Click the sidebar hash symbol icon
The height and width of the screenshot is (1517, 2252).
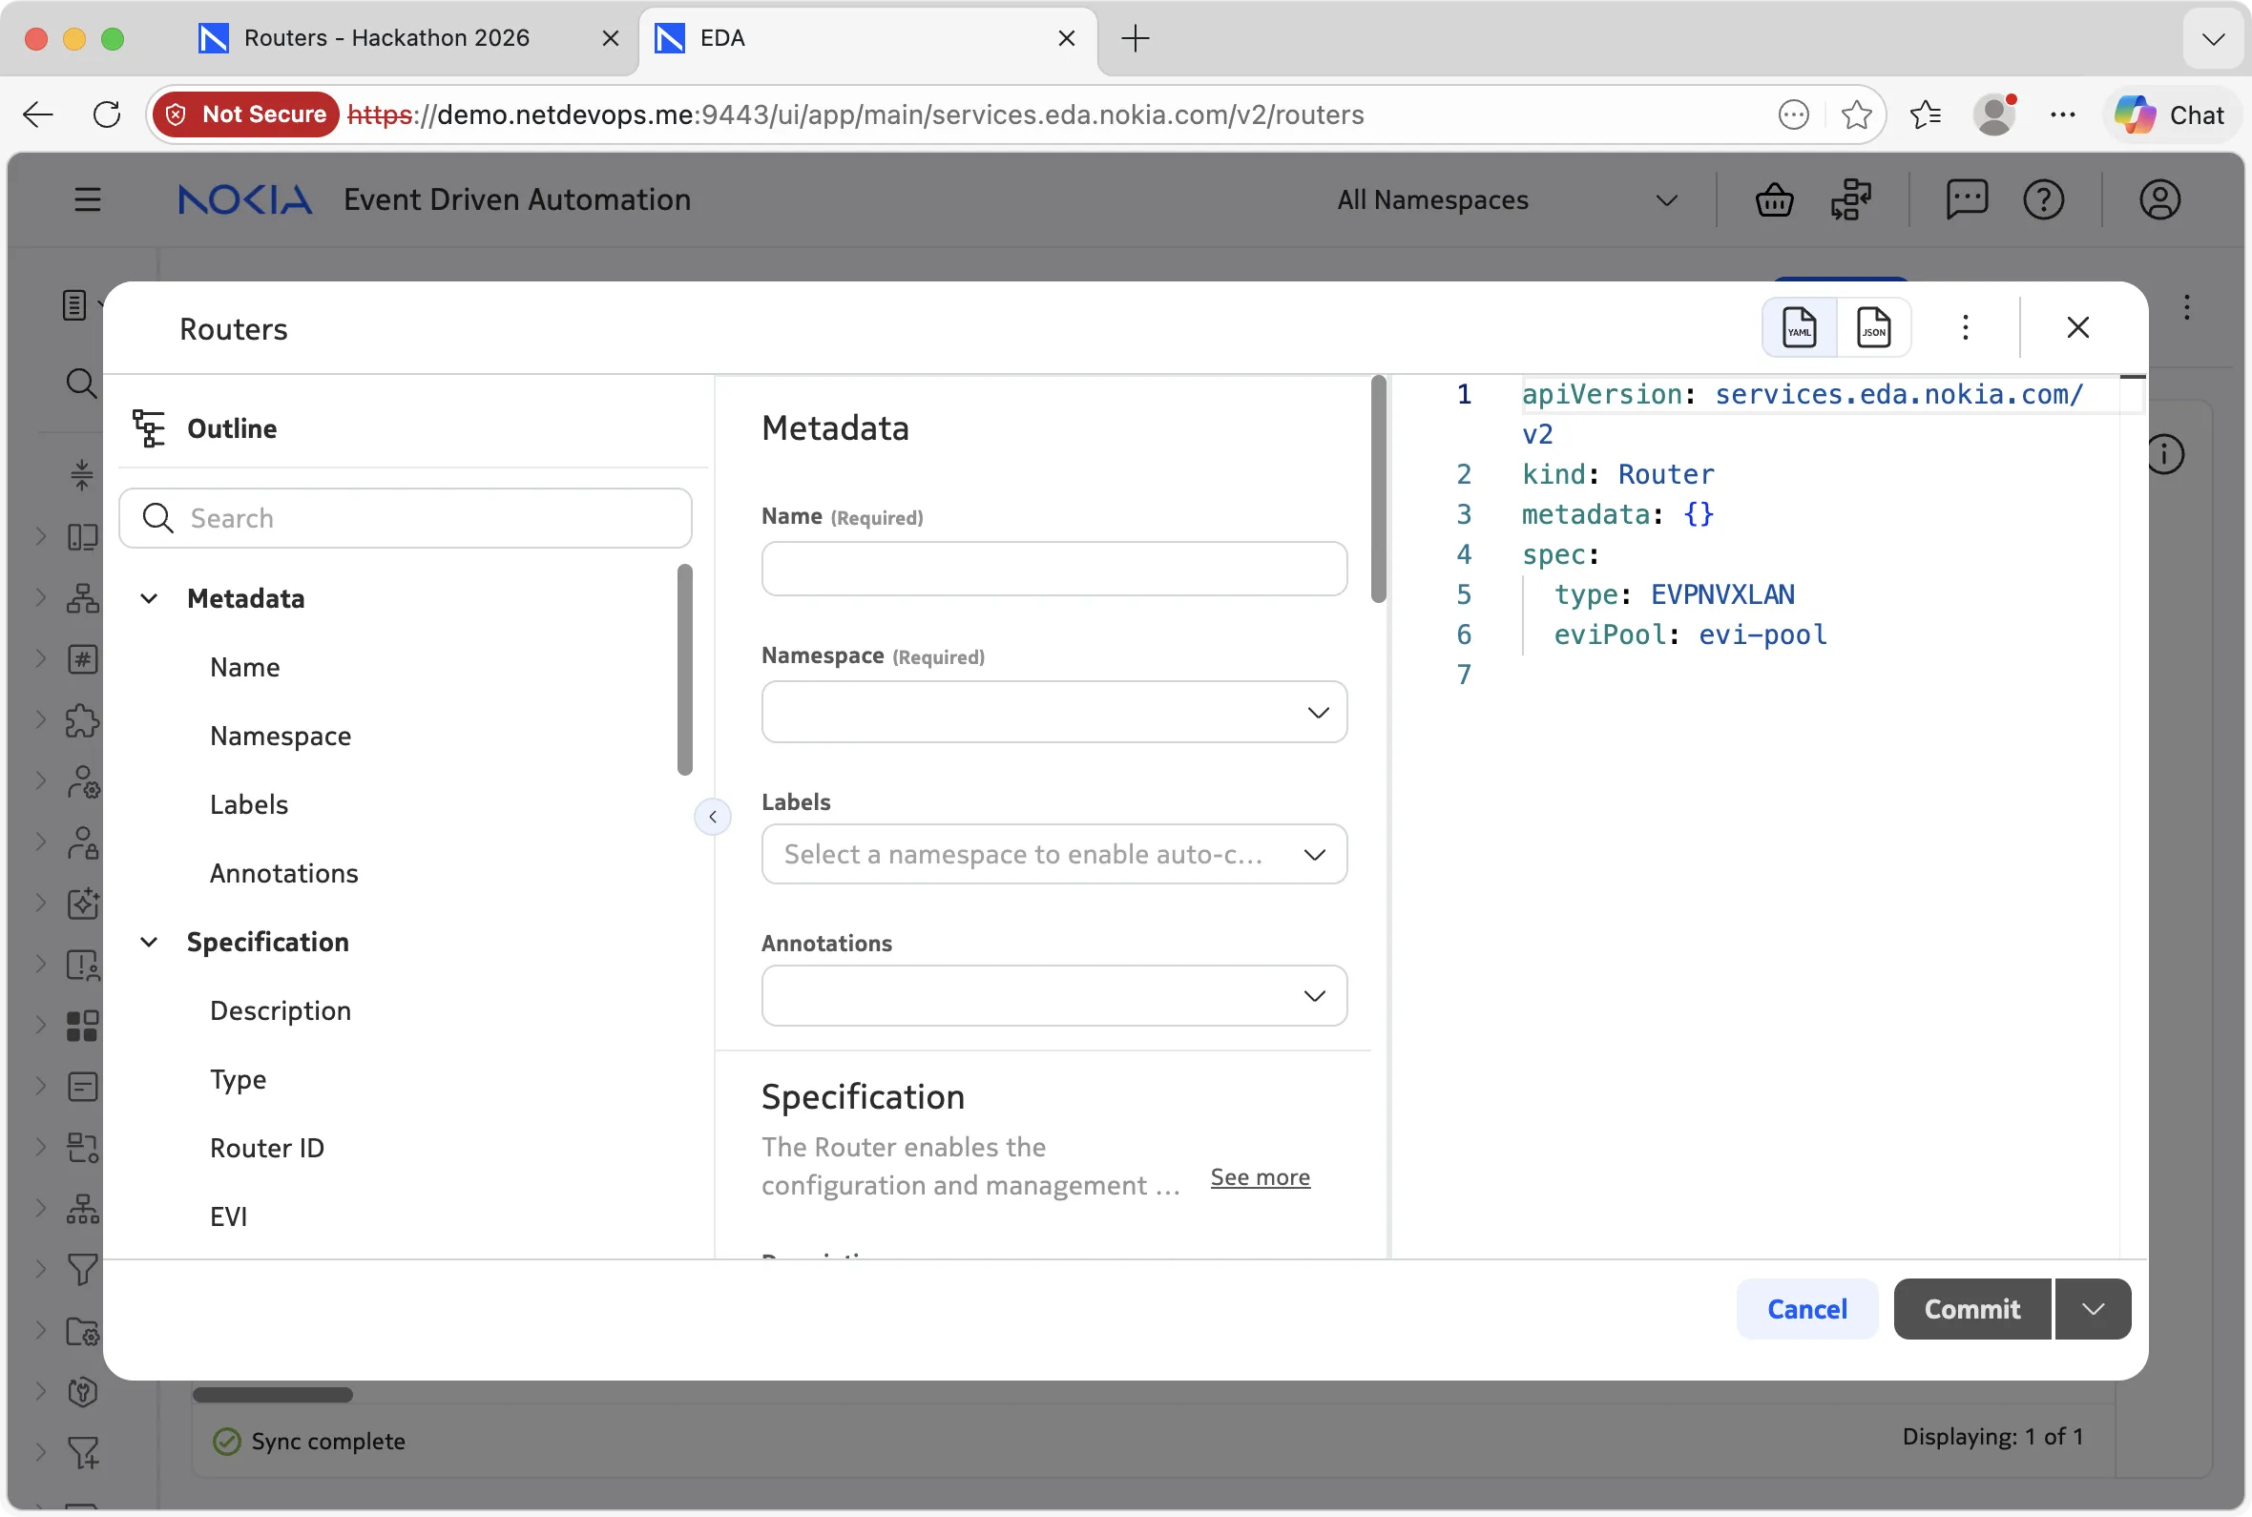(x=82, y=660)
